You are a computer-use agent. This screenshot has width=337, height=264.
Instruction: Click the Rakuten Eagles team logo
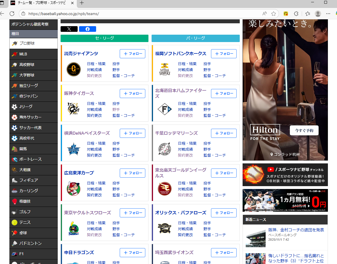[x=165, y=189]
